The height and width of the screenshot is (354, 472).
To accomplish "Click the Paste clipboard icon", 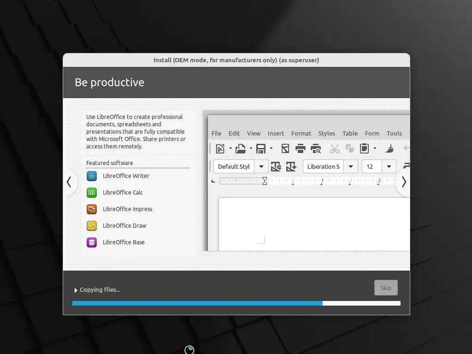I will [x=364, y=148].
